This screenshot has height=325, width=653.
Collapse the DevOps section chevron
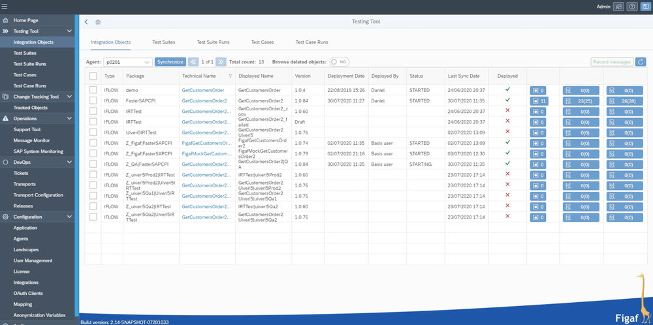pyautogui.click(x=69, y=162)
